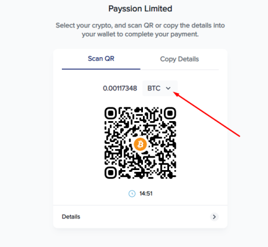The width and height of the screenshot is (268, 247).
Task: Click the blue clock icon
Action: click(x=132, y=193)
